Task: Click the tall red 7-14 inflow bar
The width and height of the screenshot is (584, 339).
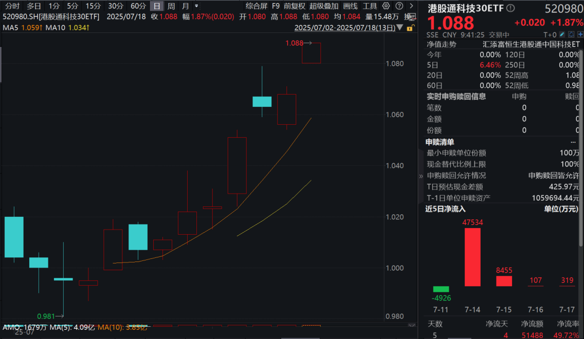Action: [x=471, y=257]
